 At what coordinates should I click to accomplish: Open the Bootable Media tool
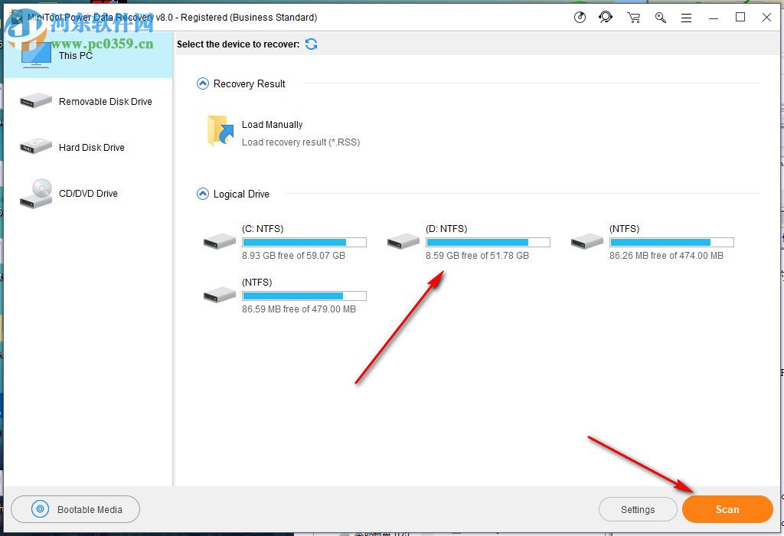click(75, 508)
